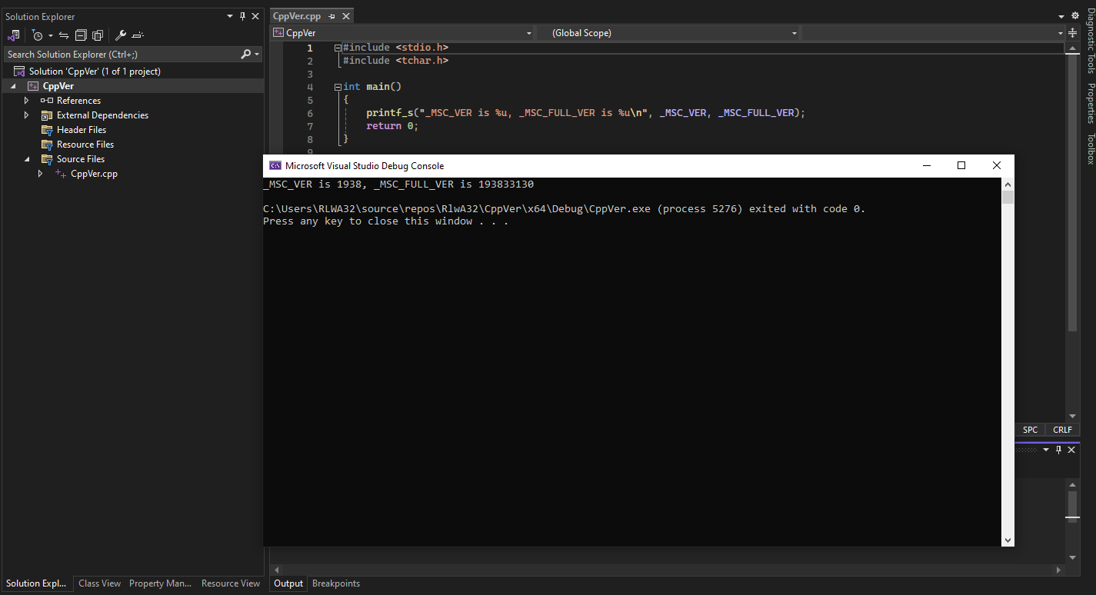The width and height of the screenshot is (1096, 595).
Task: Toggle the CRLF line-ending indicator
Action: tap(1062, 430)
